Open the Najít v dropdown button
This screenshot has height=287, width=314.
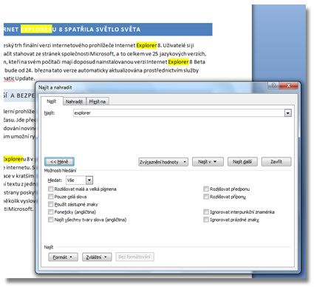(x=208, y=162)
